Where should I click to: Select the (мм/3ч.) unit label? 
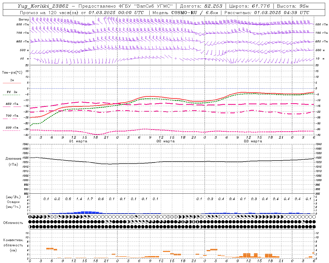pyautogui.click(x=13, y=197)
